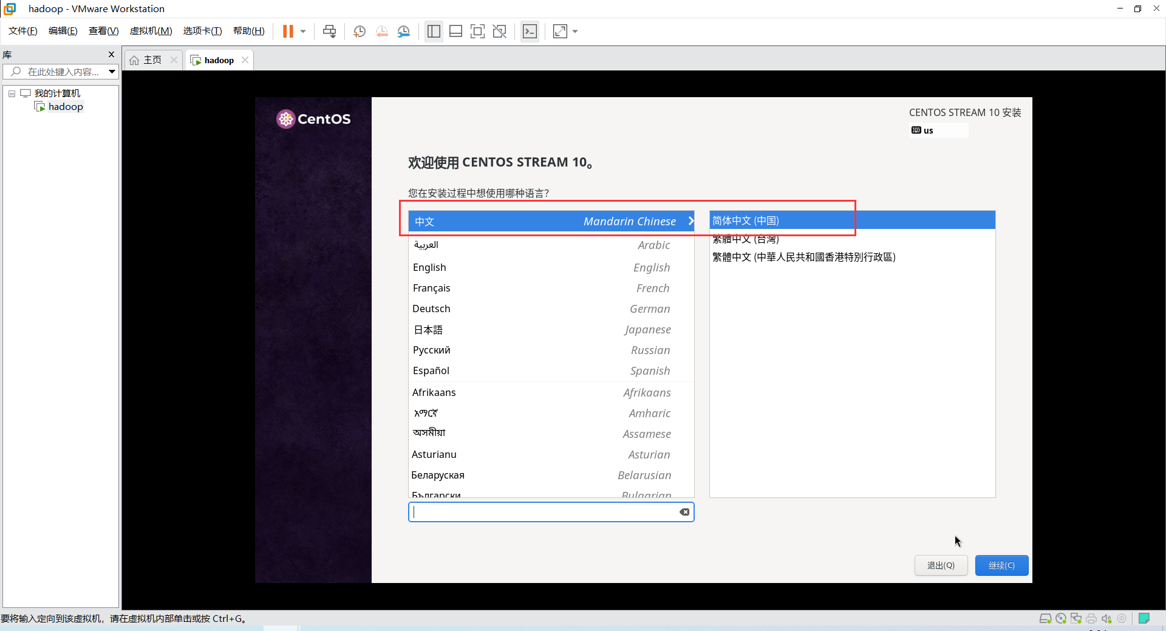Toggle the library sidebar view
The width and height of the screenshot is (1166, 631).
coord(434,32)
